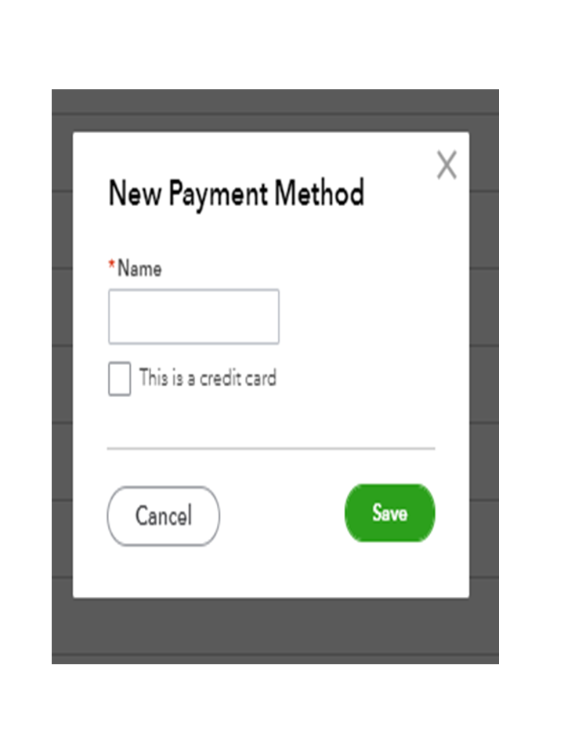Click the dimmed backdrop outside the dialog

click(275, 630)
